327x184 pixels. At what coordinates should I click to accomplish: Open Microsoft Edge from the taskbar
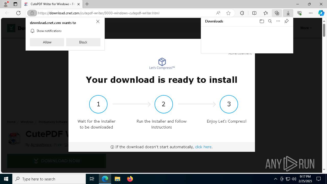[105, 179]
